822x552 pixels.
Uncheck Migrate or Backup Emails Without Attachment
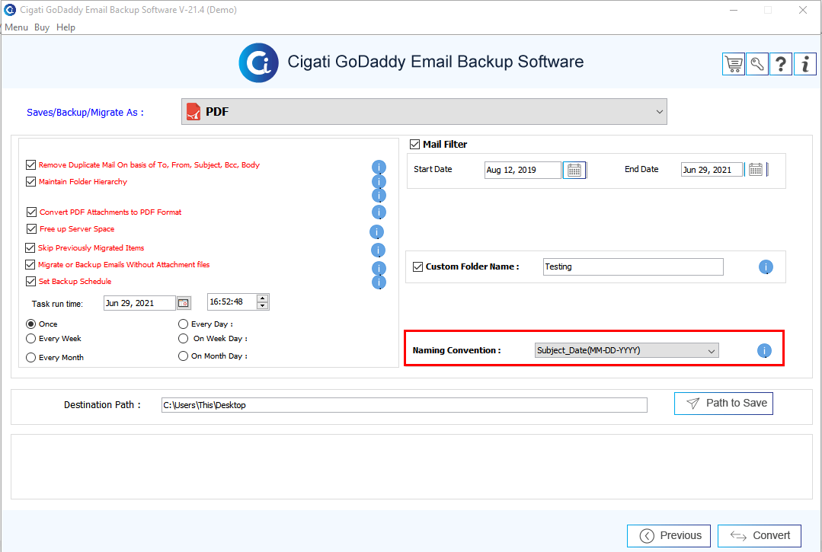pos(30,264)
